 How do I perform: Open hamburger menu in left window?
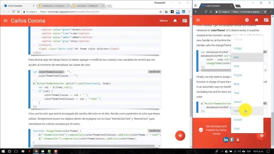[6, 21]
